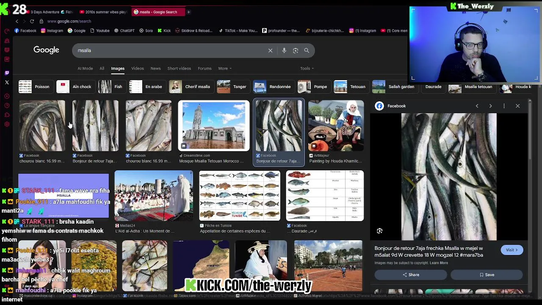Viewport: 542px width, 305px height.
Task: Click the msalla search input field
Action: tap(169, 50)
